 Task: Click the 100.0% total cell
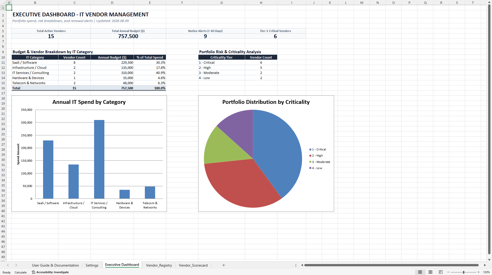pyautogui.click(x=150, y=88)
